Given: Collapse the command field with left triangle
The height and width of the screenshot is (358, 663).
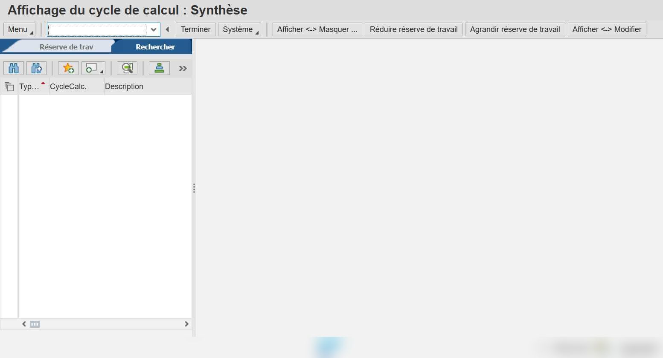Looking at the screenshot, I should (167, 29).
